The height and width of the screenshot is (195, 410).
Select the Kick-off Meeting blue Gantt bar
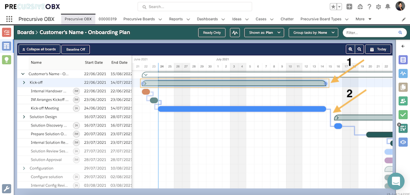click(242, 109)
